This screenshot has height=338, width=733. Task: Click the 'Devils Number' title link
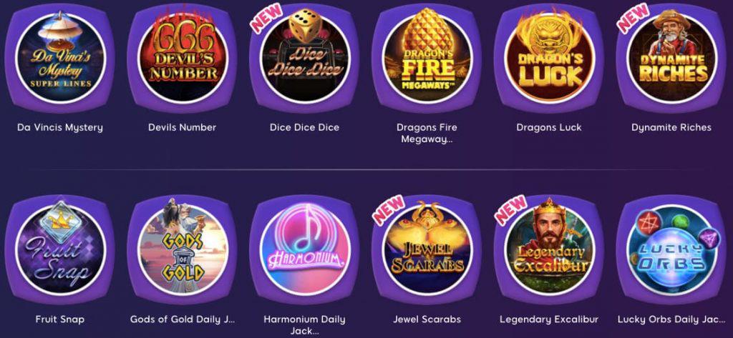point(183,127)
